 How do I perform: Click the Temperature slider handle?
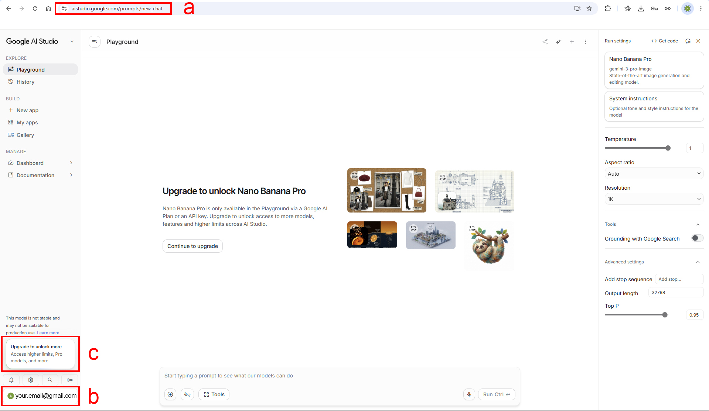pos(668,148)
